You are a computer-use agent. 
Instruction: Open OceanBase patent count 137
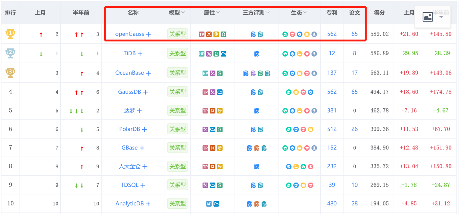332,73
